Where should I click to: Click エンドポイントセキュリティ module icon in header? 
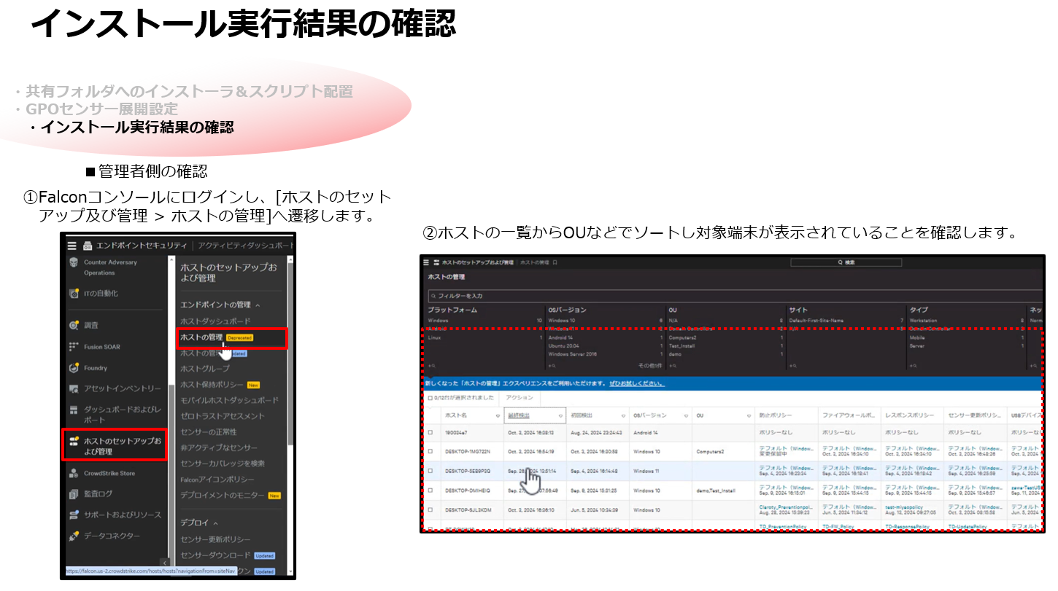point(88,246)
